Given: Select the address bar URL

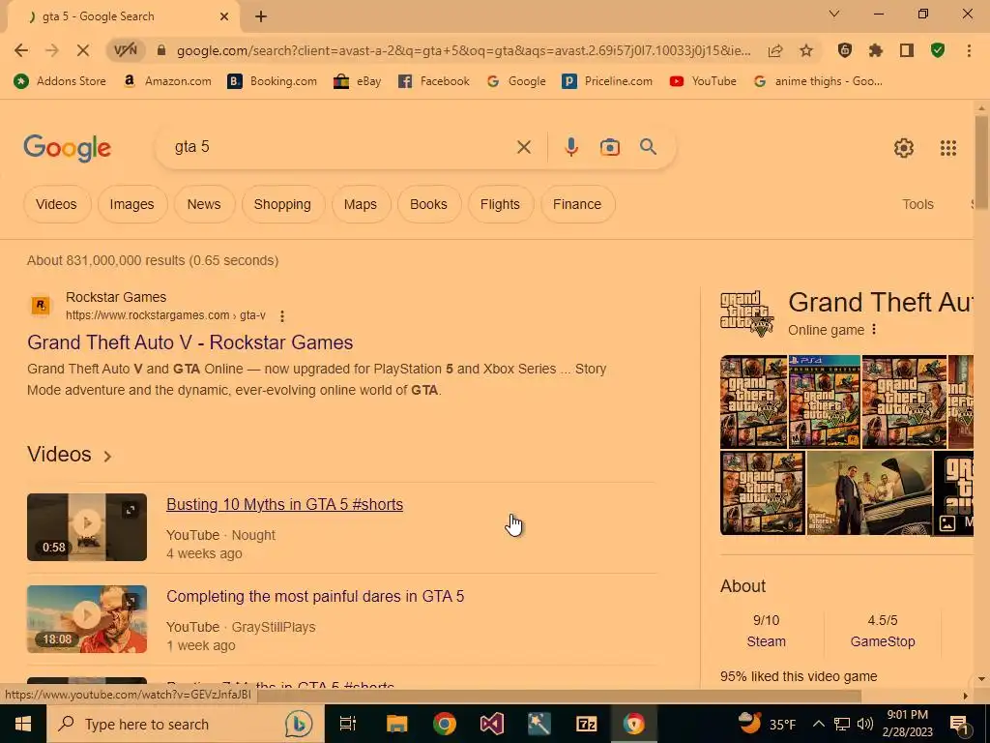Looking at the screenshot, I should click(464, 50).
